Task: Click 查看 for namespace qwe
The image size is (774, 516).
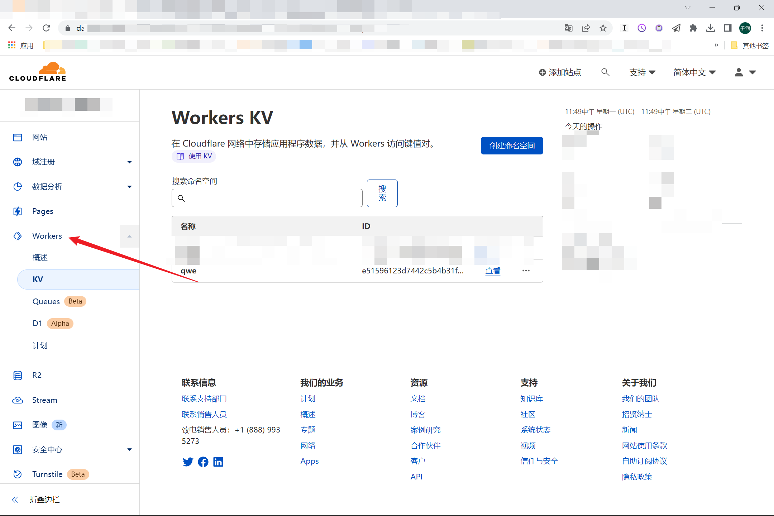Action: [x=493, y=271]
